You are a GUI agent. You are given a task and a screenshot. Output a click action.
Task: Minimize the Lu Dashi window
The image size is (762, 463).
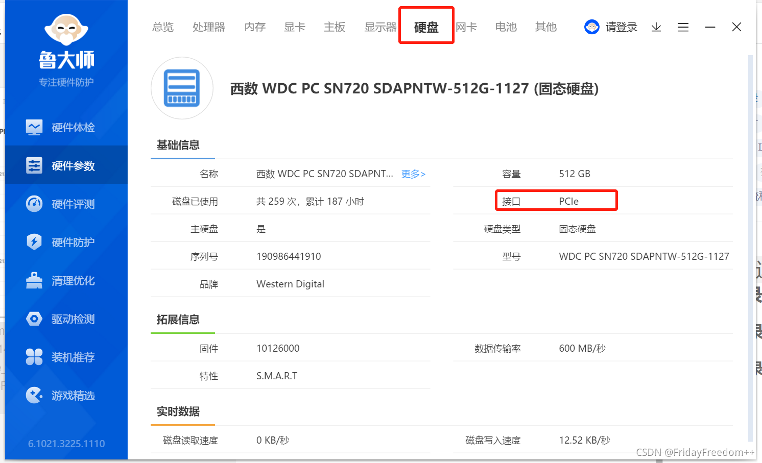[x=710, y=27]
